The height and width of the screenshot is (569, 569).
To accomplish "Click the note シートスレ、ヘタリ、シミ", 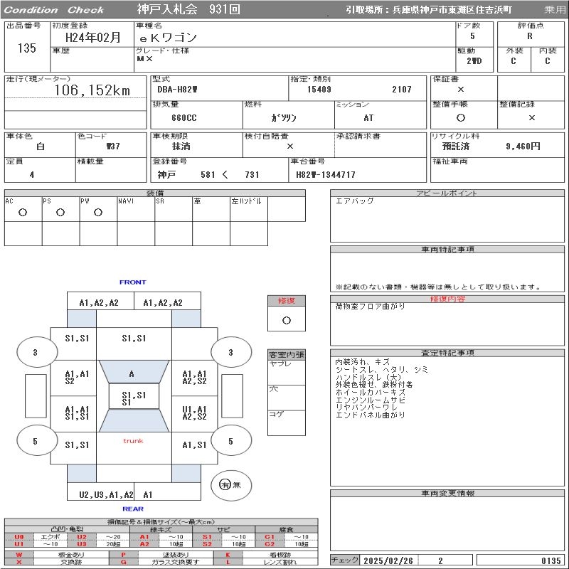I will 381,369.
